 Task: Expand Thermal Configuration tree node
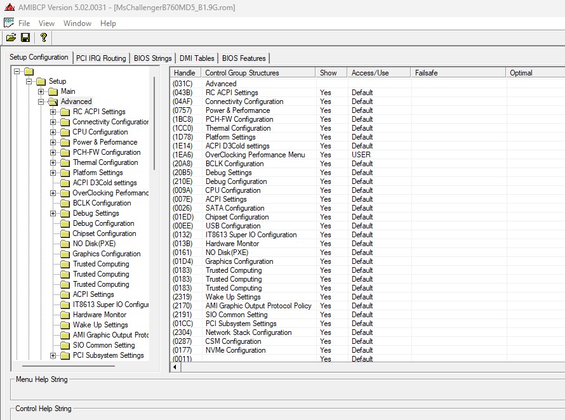[53, 163]
